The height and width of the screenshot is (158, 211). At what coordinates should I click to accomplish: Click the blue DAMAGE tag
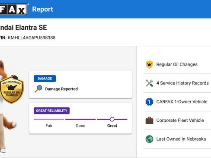(x=45, y=79)
